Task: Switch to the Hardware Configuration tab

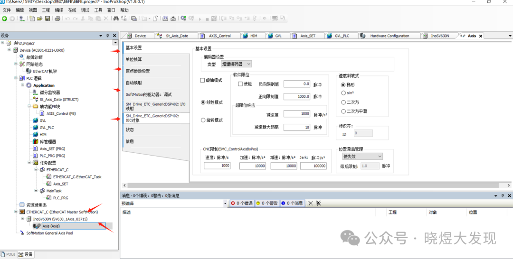Action: (389, 36)
